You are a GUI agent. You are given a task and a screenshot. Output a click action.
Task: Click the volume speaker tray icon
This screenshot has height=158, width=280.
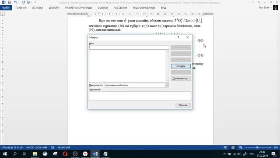tap(239, 154)
